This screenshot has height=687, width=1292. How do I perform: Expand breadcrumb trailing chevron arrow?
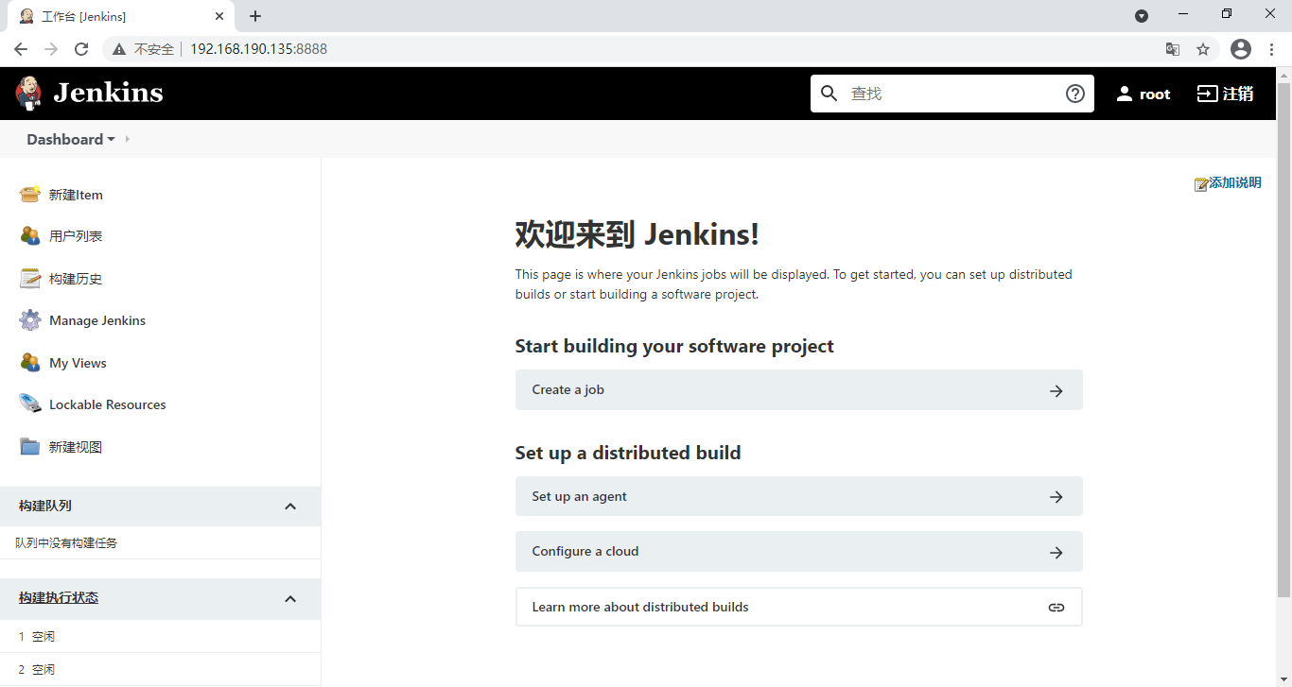(127, 139)
